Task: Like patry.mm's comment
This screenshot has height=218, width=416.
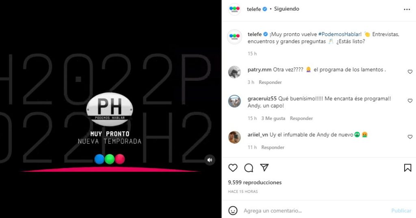Action: tap(410, 72)
